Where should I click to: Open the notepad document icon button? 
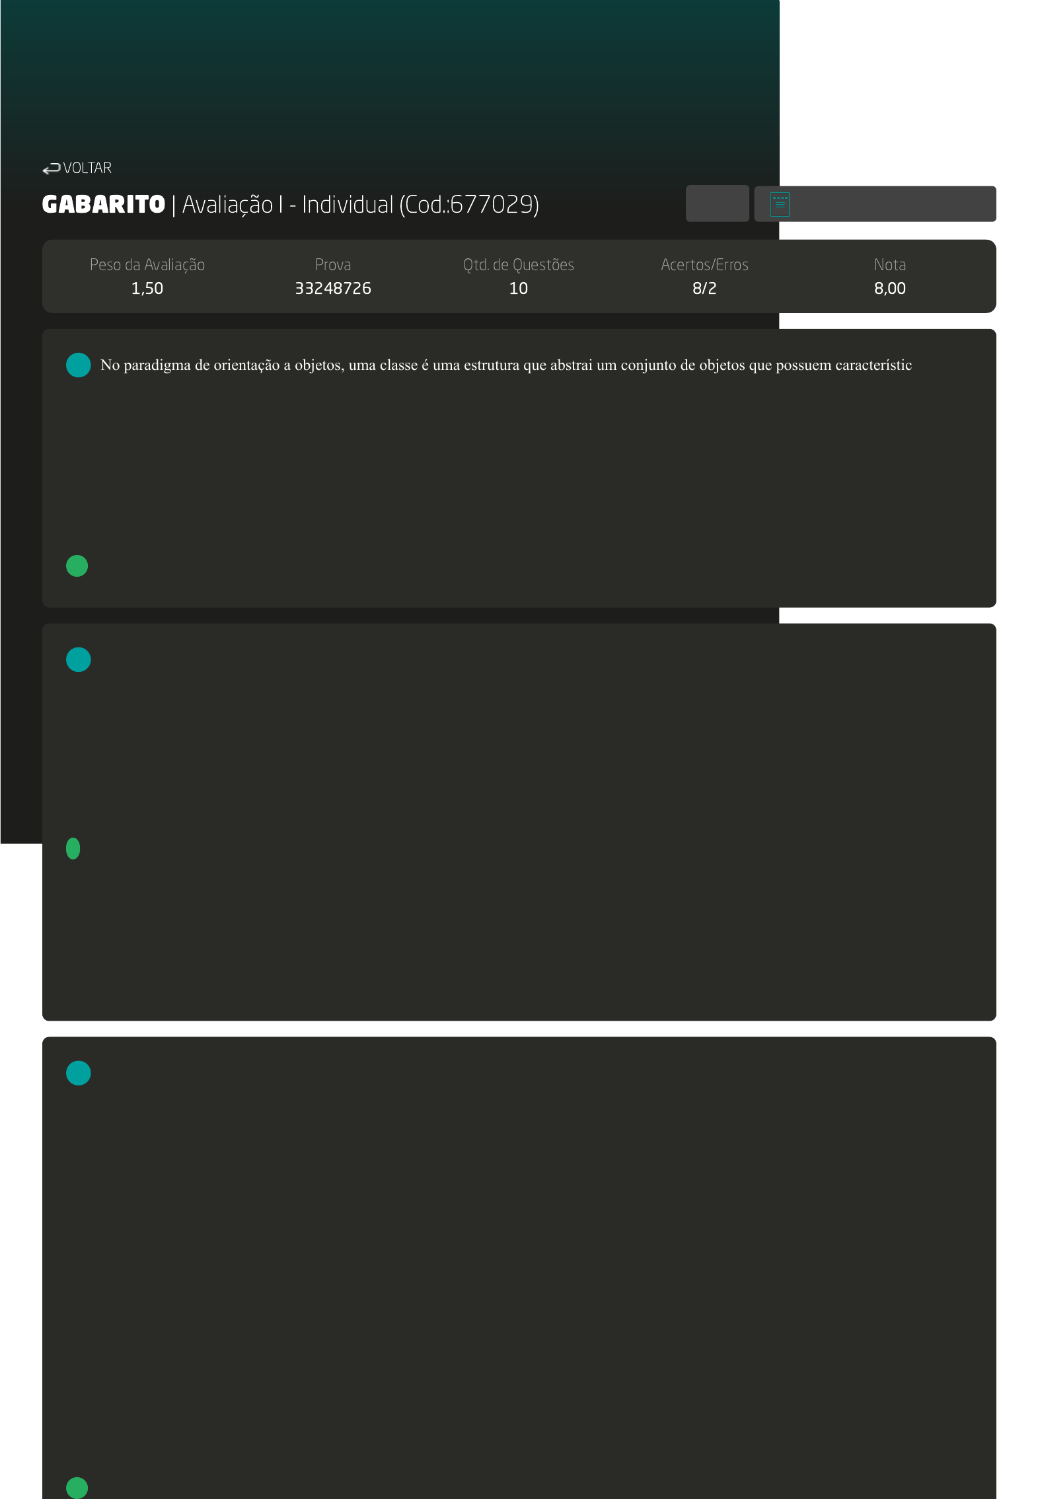click(x=875, y=204)
